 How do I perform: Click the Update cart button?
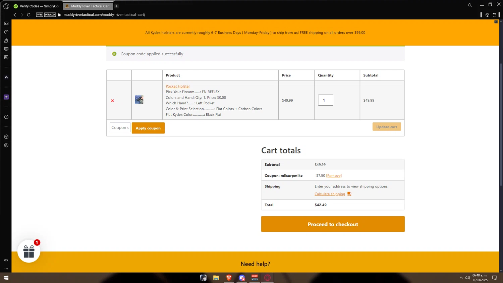tap(387, 127)
